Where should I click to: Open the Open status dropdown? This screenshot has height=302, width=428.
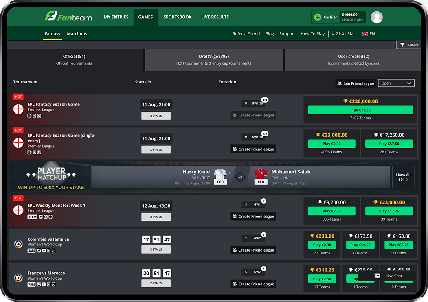click(396, 83)
